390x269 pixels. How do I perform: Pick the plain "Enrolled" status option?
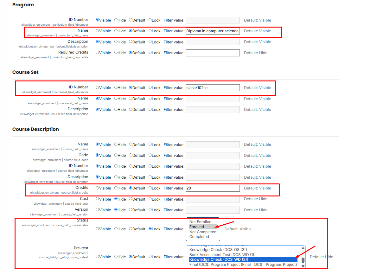pos(203,227)
